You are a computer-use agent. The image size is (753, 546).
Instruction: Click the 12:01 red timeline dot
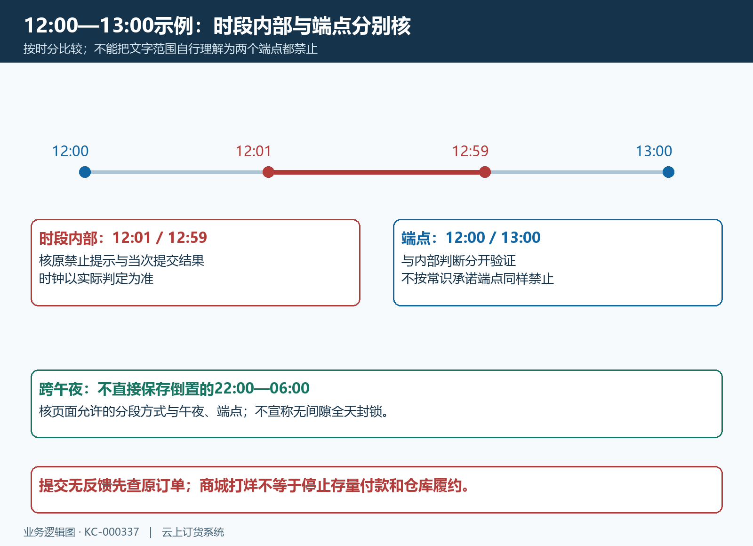pyautogui.click(x=268, y=172)
